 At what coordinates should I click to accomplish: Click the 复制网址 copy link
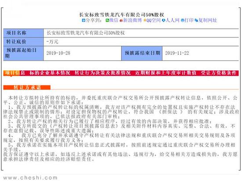[x=208, y=20]
